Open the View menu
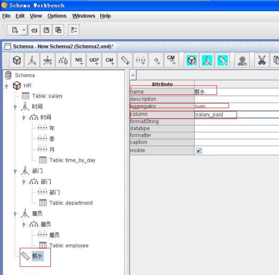The height and width of the screenshot is (275, 279). pos(36,16)
